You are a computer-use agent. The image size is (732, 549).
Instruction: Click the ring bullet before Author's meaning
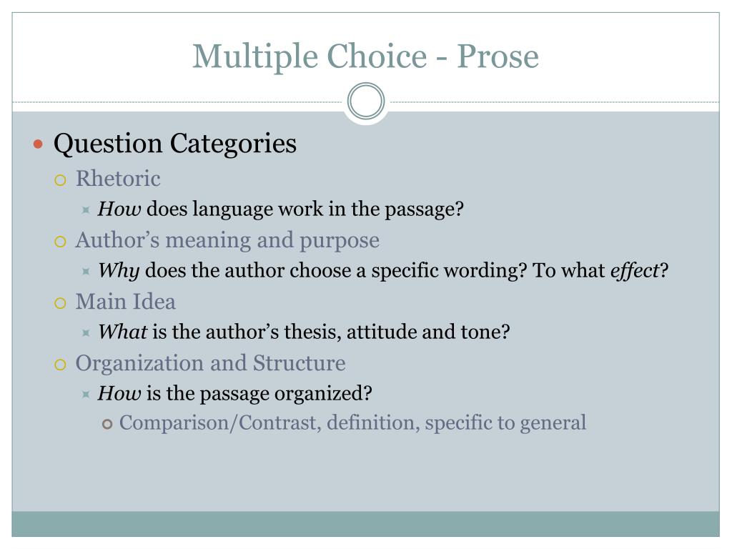60,242
